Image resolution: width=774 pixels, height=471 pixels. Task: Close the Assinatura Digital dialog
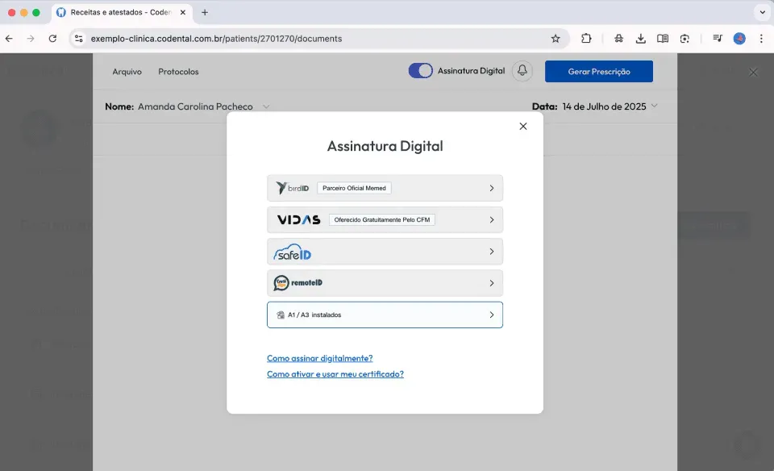click(522, 127)
